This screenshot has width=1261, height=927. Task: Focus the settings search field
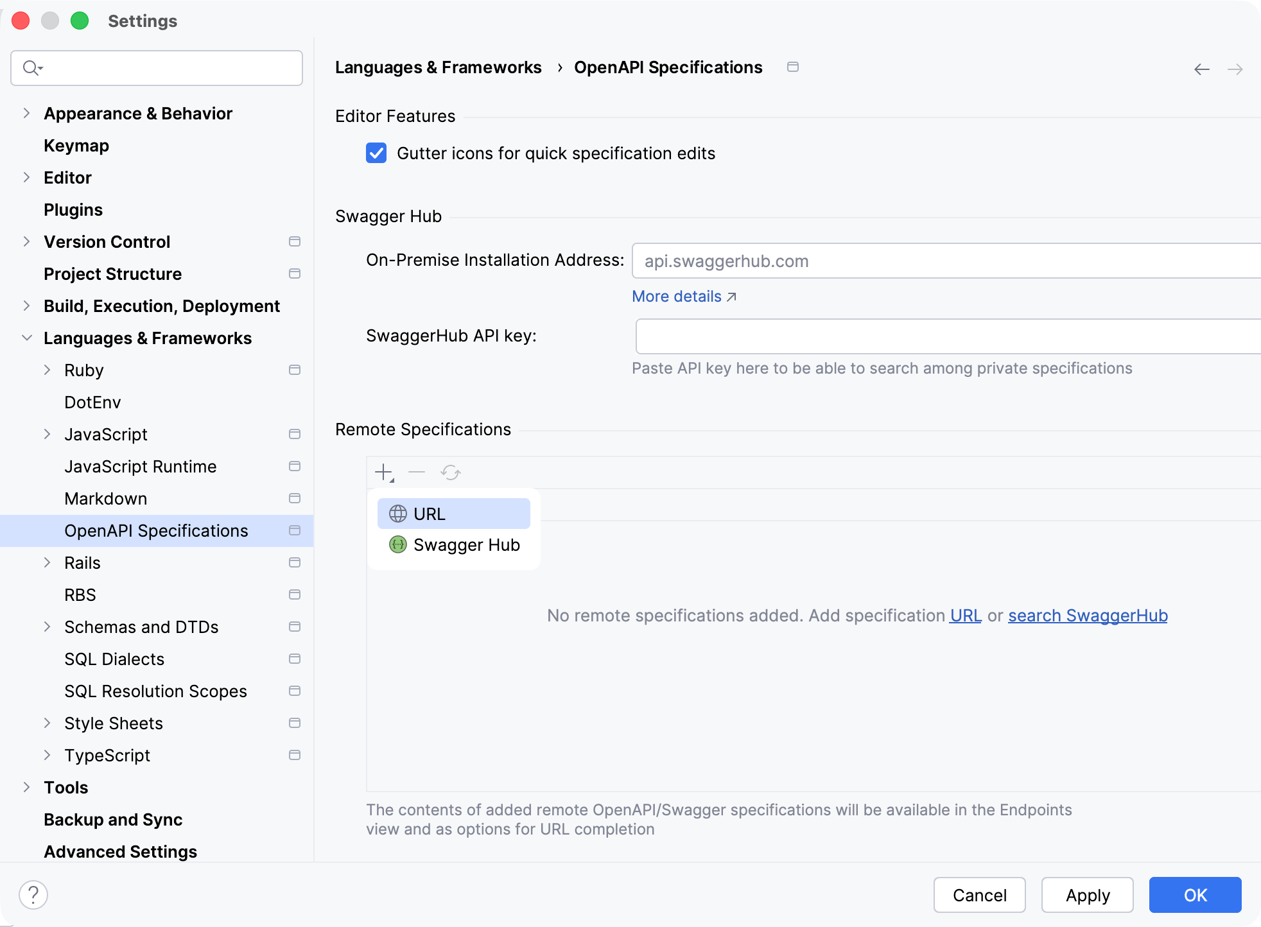(x=157, y=68)
